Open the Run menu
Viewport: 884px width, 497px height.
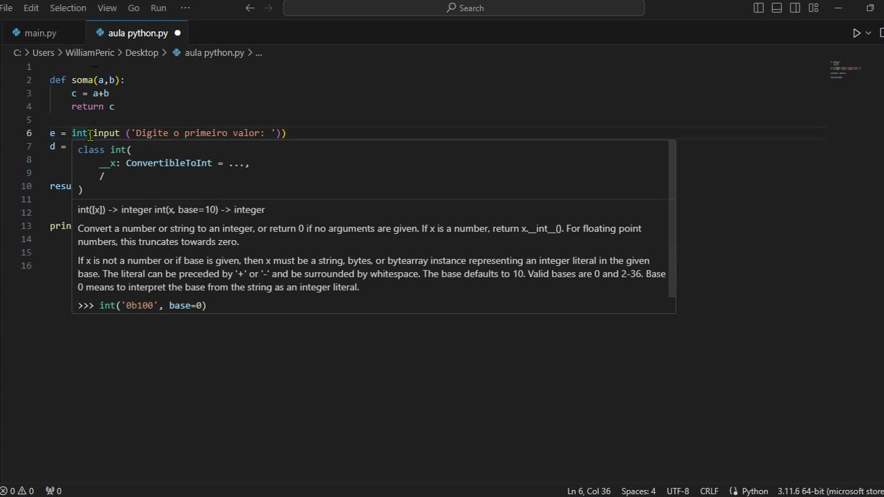tap(158, 8)
